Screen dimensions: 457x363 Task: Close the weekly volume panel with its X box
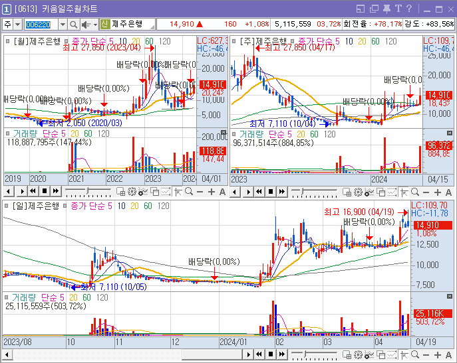[x=450, y=133]
